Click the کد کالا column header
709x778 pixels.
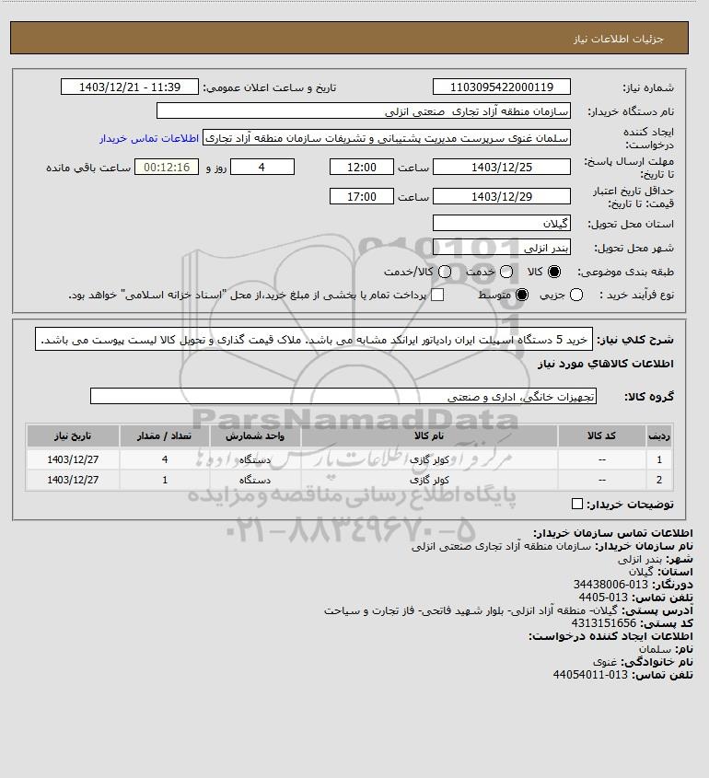click(602, 436)
